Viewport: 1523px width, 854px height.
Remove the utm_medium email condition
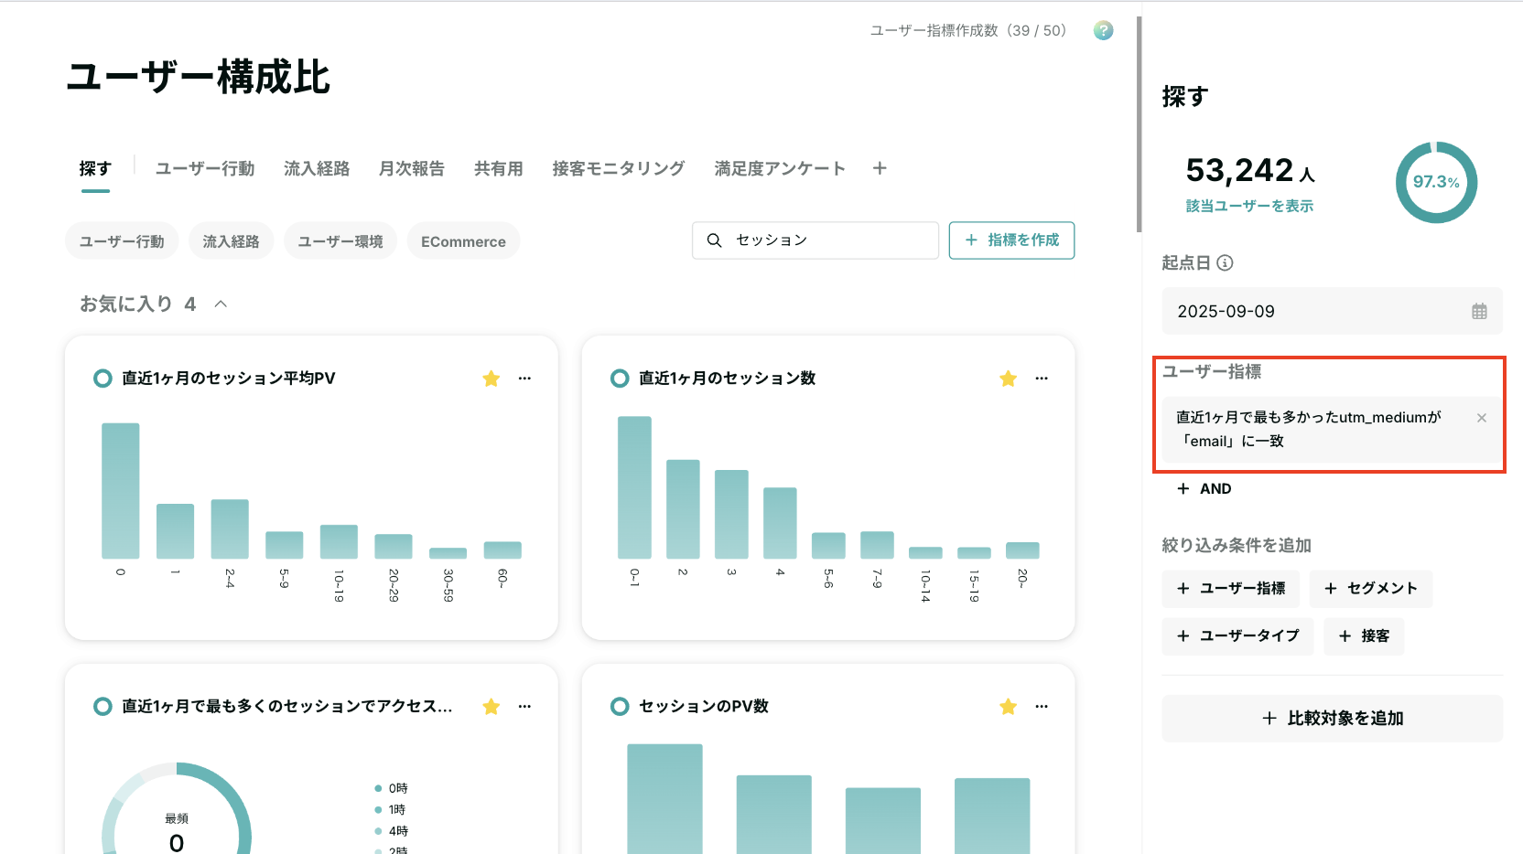1482,418
